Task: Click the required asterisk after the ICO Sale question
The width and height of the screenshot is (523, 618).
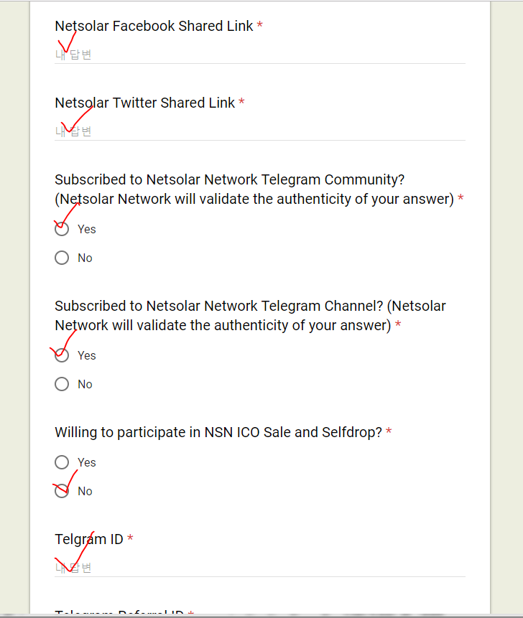Action: pyautogui.click(x=389, y=433)
